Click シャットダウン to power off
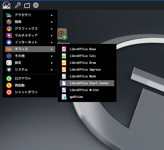Image resolution: width=164 pixels, height=150 pixels. pos(26,92)
